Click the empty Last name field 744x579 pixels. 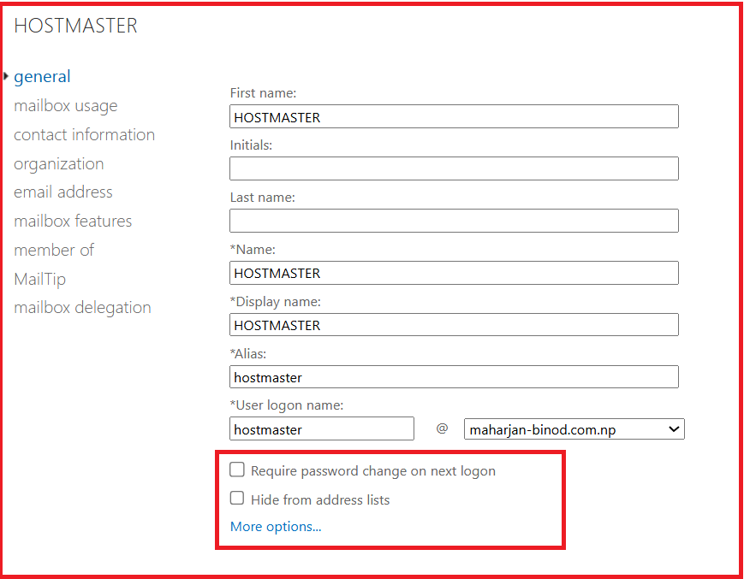click(x=454, y=221)
